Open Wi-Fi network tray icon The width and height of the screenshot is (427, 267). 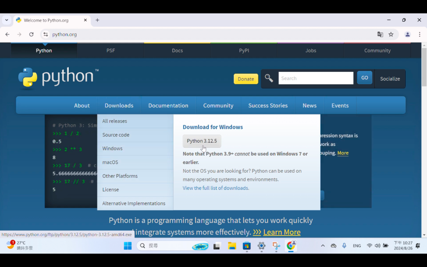[x=369, y=246]
